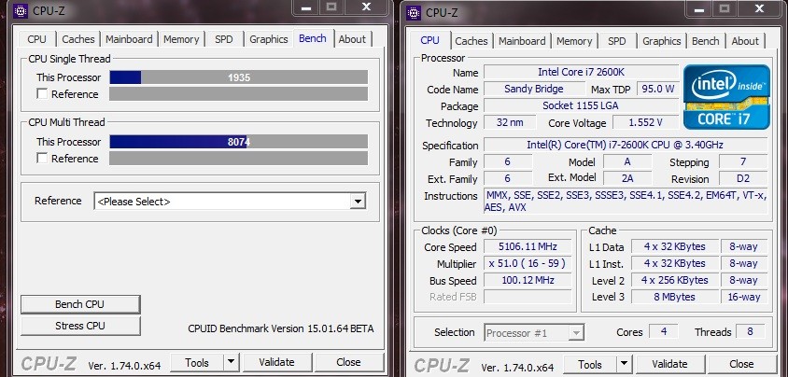Select Bench tab in left window
This screenshot has width=788, height=377.
coord(313,38)
